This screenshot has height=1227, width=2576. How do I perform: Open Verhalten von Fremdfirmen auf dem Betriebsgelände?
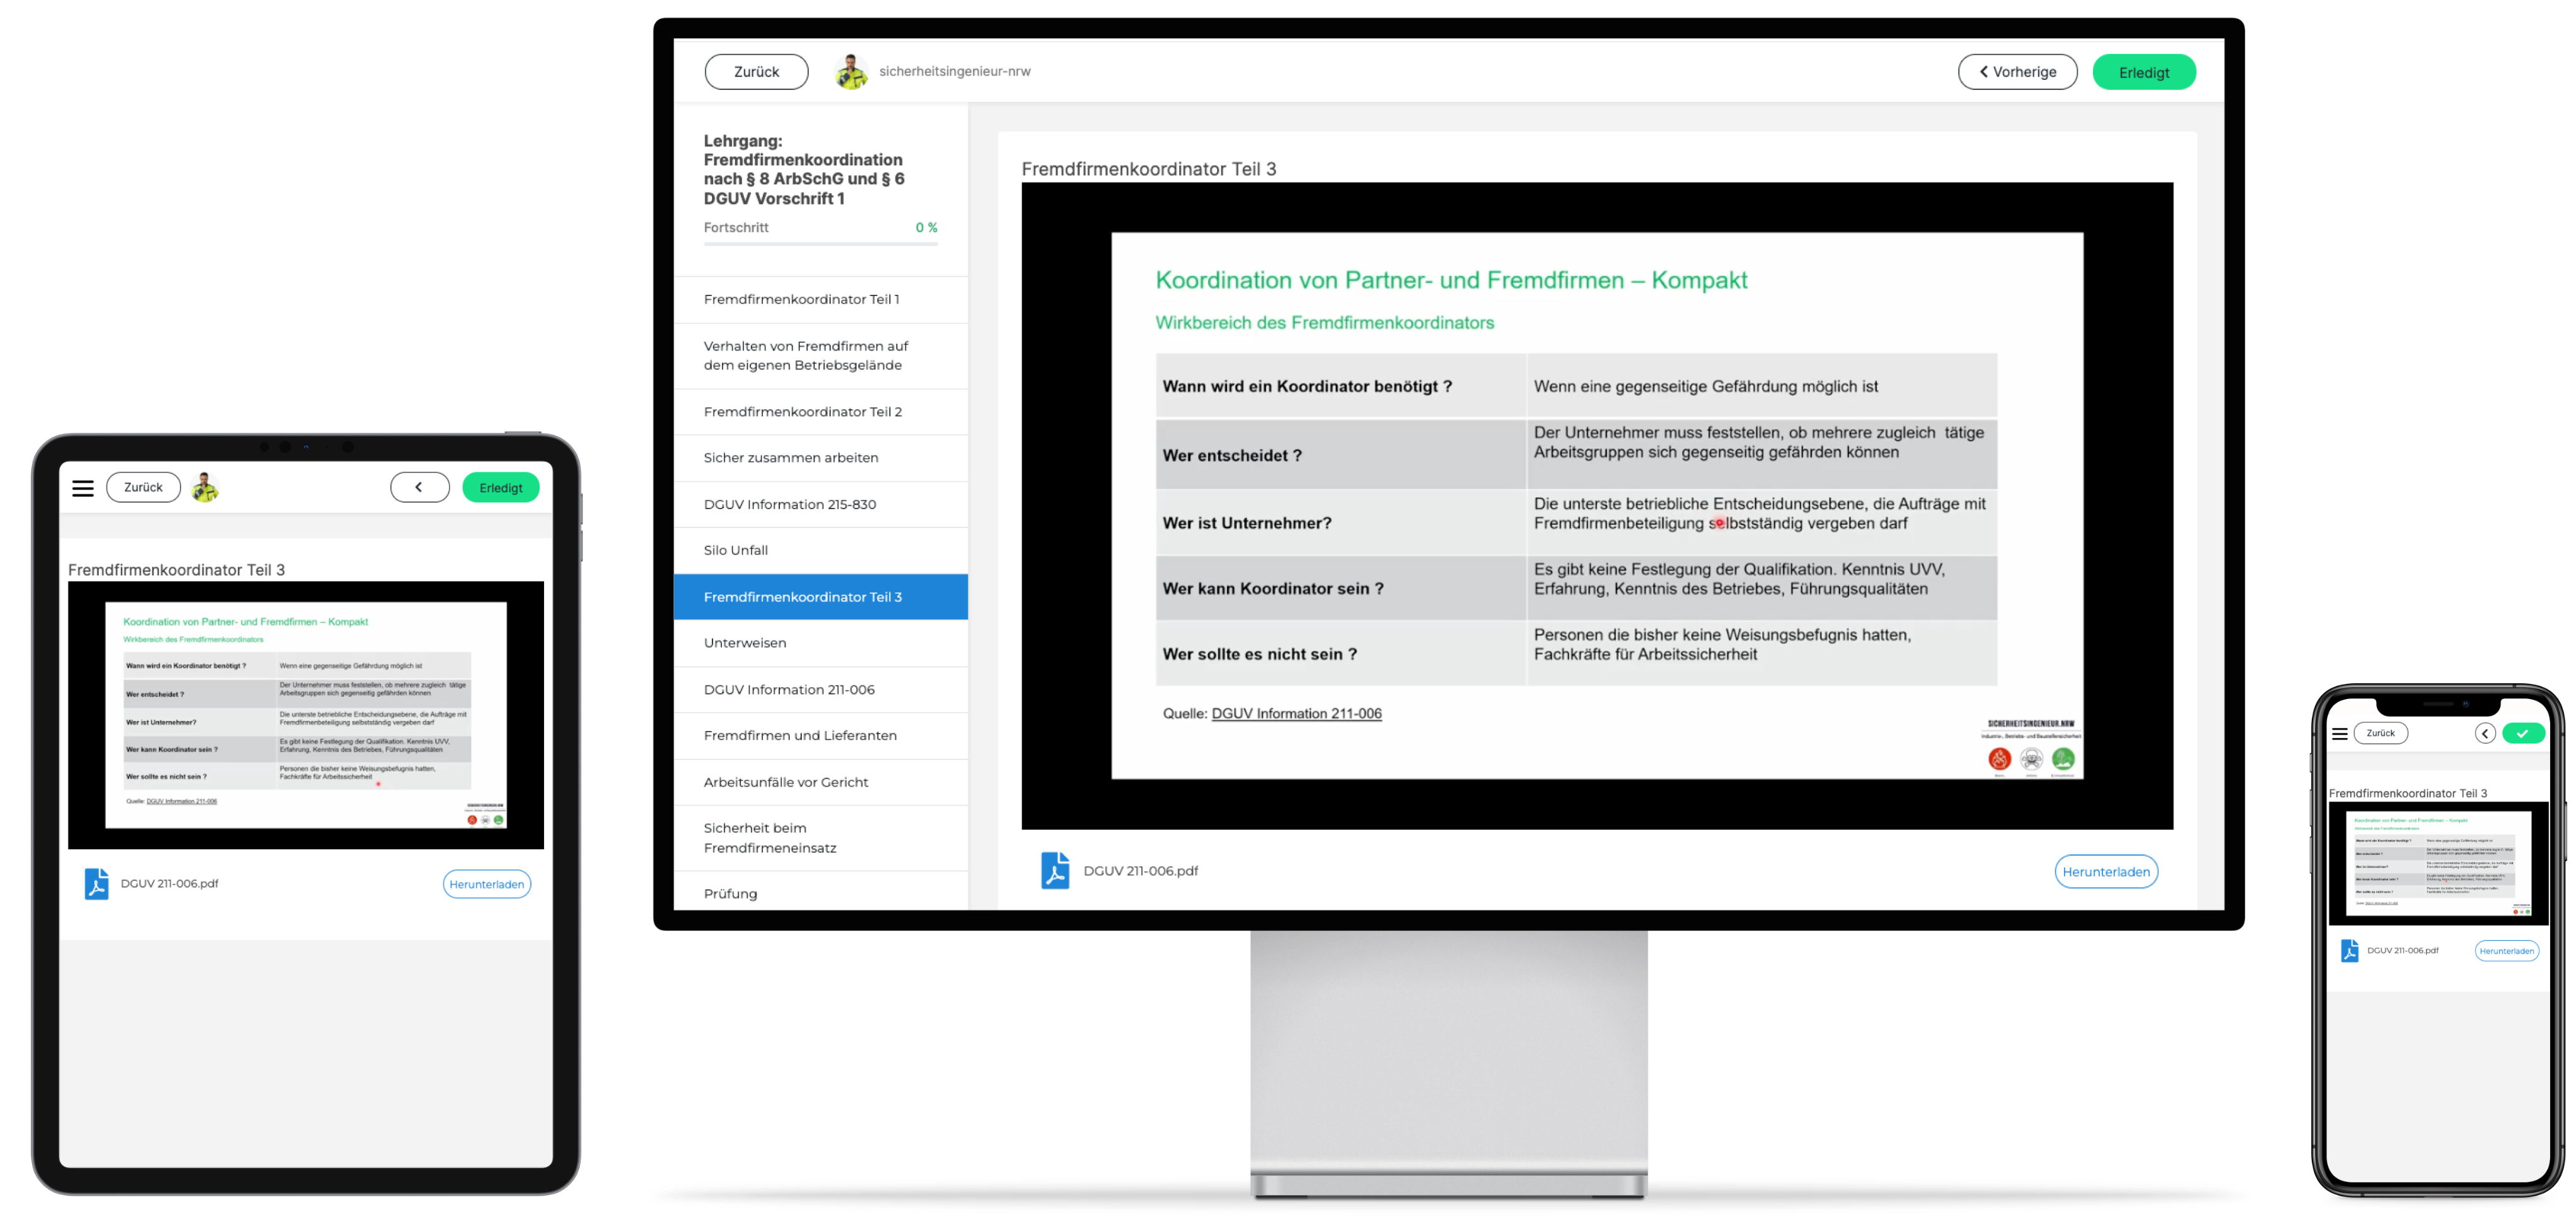(x=820, y=356)
